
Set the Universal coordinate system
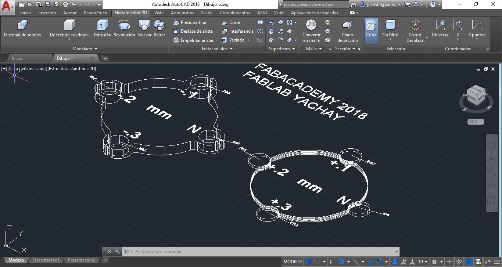[x=440, y=29]
